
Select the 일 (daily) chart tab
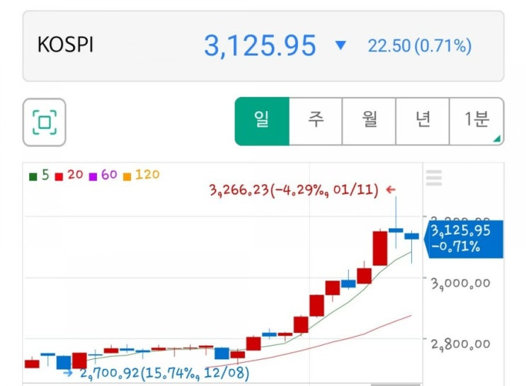point(262,121)
